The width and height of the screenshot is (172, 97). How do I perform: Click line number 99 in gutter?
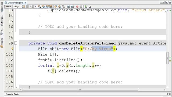pyautogui.click(x=10, y=43)
